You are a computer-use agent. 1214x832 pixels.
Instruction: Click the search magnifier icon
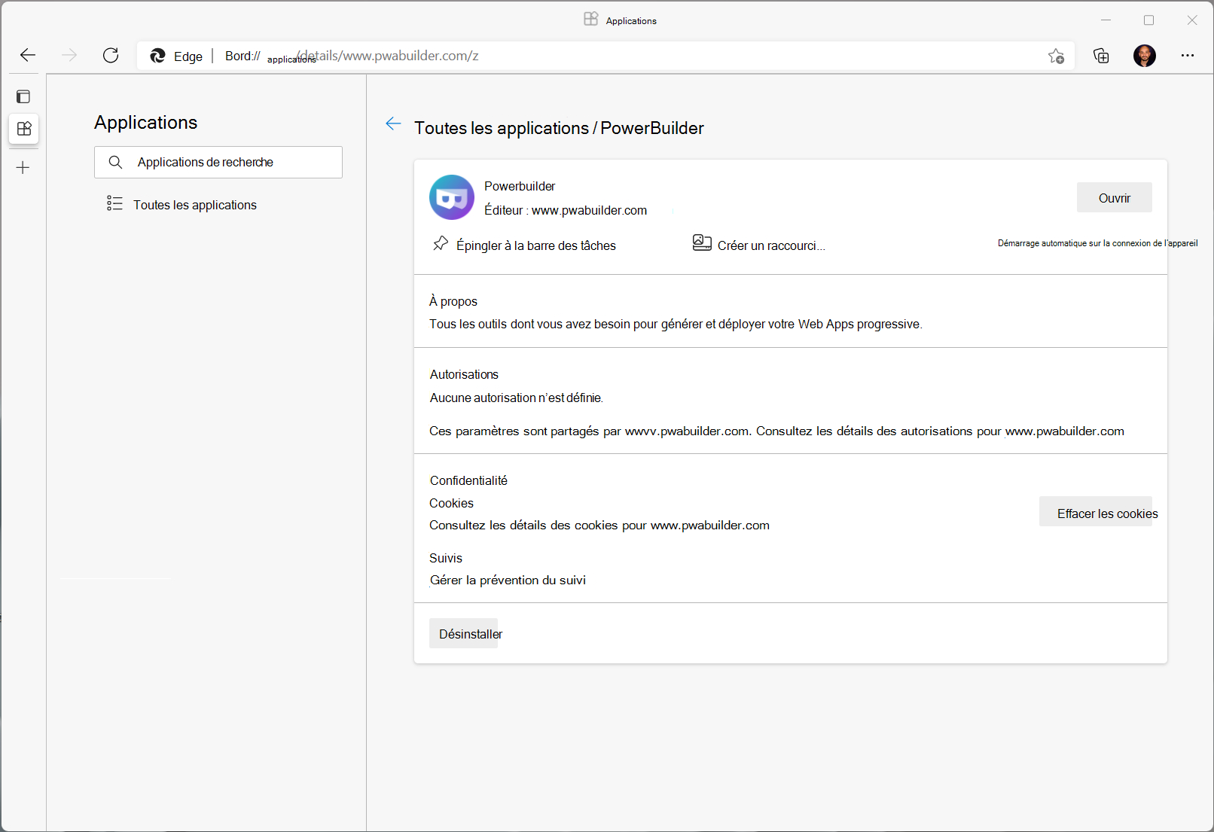tap(115, 162)
